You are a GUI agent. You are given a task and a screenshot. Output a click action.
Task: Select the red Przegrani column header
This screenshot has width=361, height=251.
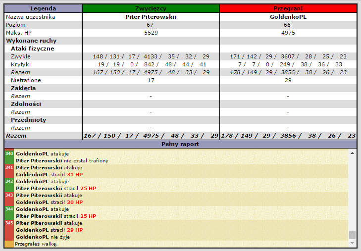(x=288, y=8)
